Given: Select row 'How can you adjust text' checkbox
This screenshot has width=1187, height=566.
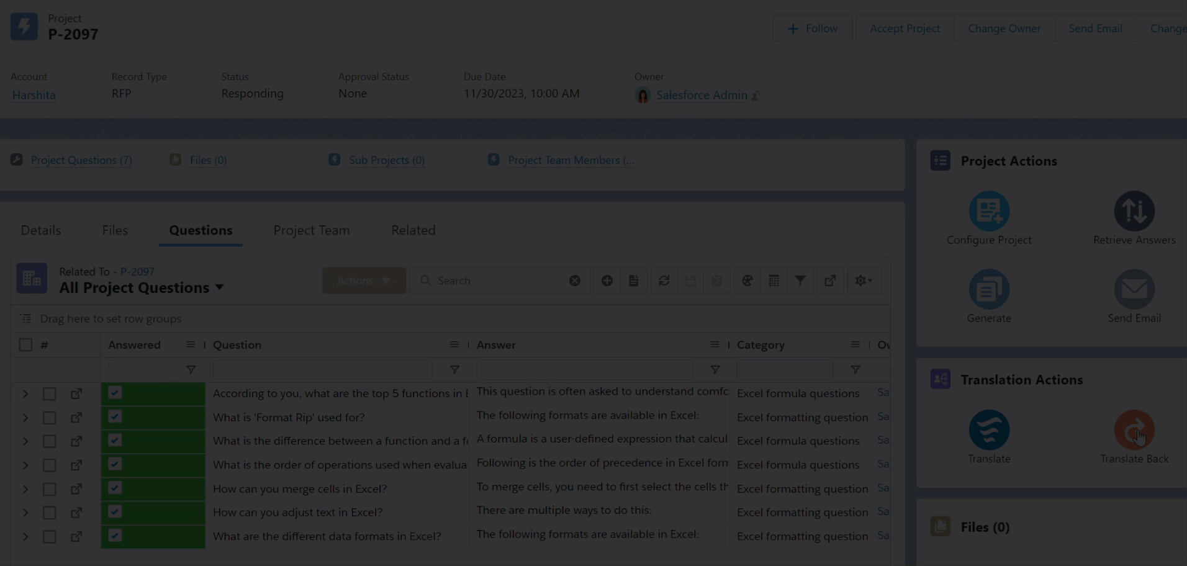Looking at the screenshot, I should pyautogui.click(x=49, y=513).
